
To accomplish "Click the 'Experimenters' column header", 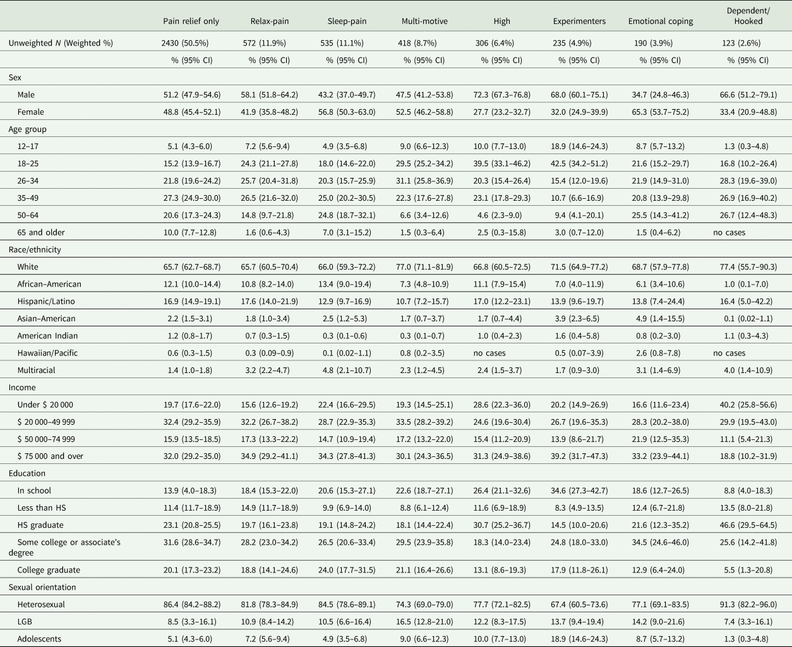I will click(x=579, y=21).
